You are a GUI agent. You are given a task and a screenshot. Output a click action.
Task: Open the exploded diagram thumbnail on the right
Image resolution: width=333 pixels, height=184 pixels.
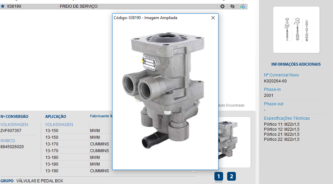pyautogui.click(x=296, y=30)
